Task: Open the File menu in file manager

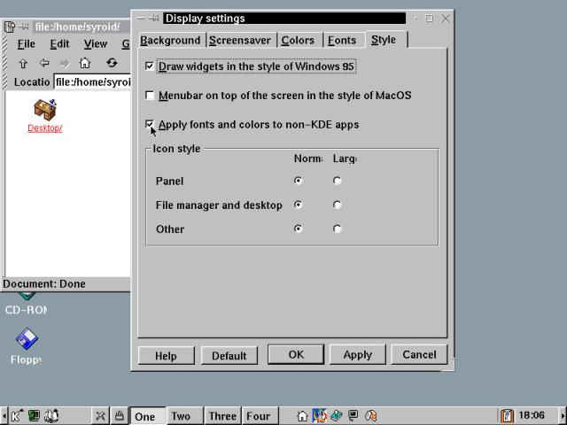Action: pyautogui.click(x=27, y=43)
